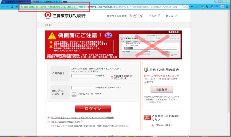The width and height of the screenshot is (231, 137).
Task: Go forward with the browser forward arrow
Action: click(x=8, y=7)
